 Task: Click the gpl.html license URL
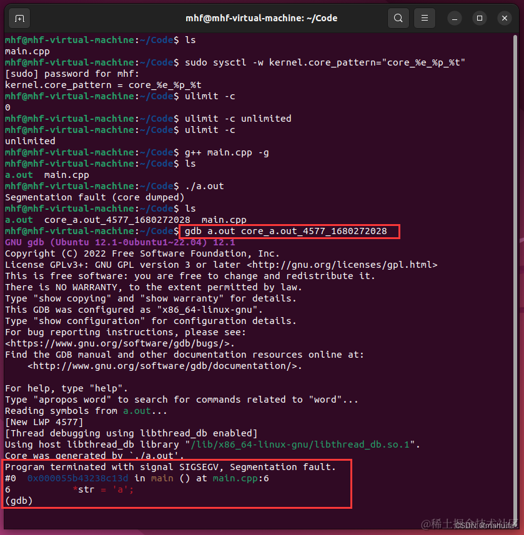pos(342,265)
